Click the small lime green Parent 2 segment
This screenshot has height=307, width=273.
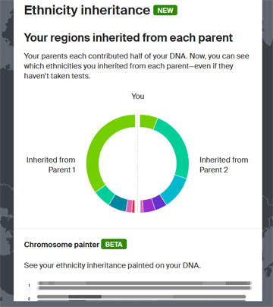tap(147, 121)
